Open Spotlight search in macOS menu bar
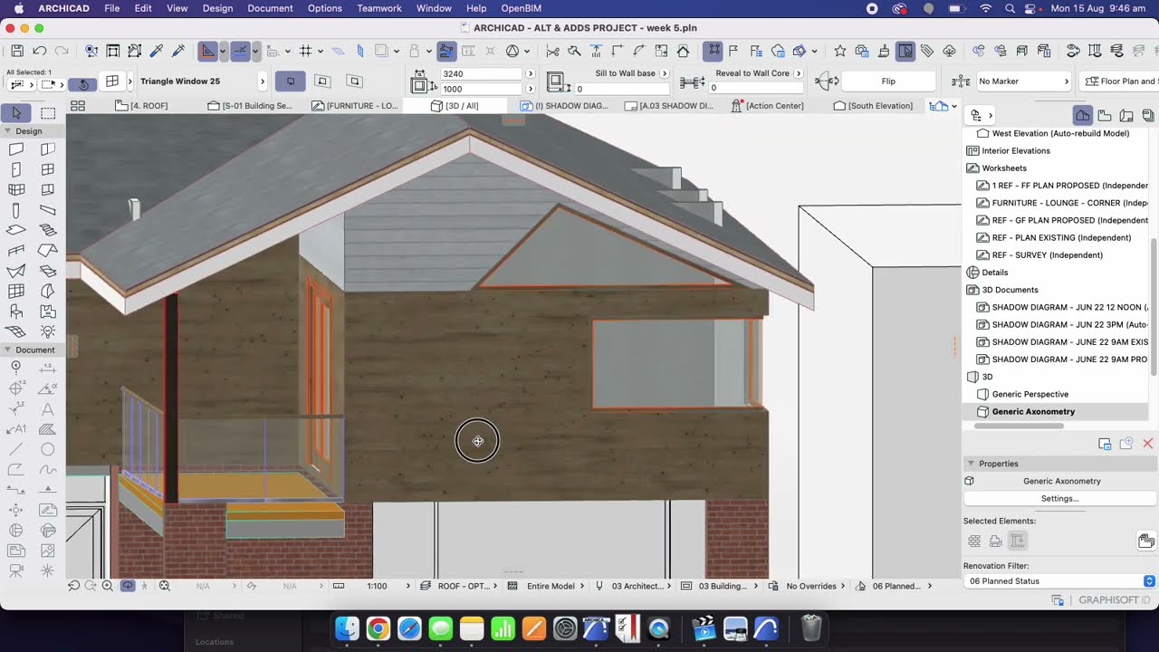This screenshot has height=652, width=1159. click(1010, 8)
